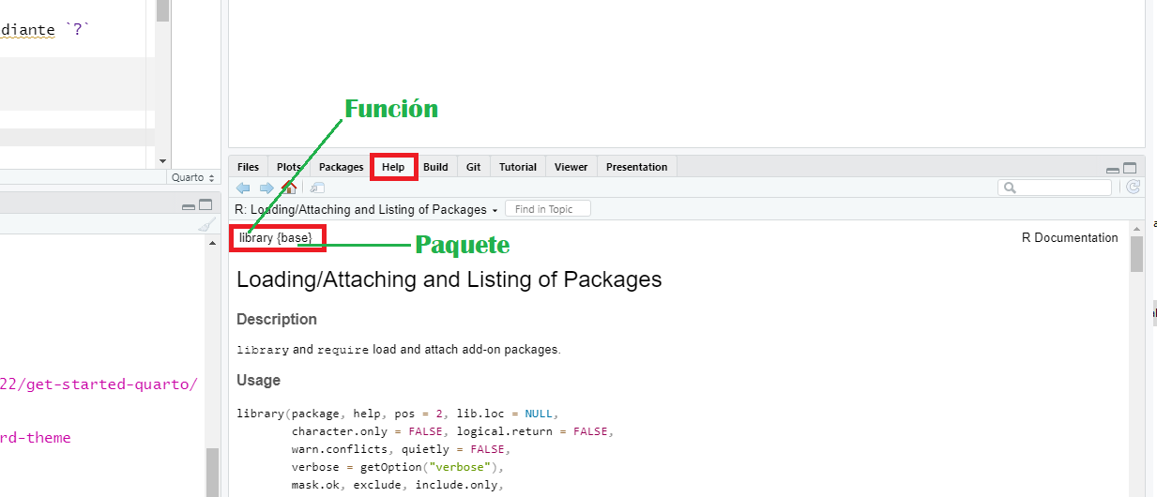Minimize the console pane
This screenshot has height=497, width=1157.
pyautogui.click(x=189, y=206)
